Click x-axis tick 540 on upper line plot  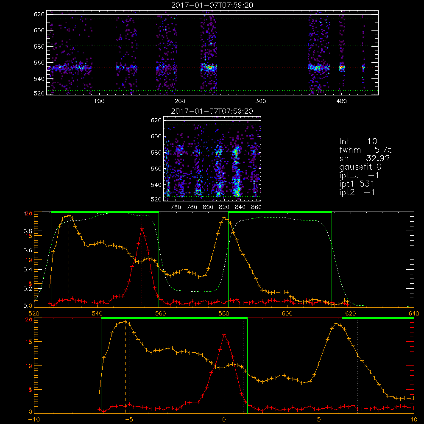(x=97, y=313)
